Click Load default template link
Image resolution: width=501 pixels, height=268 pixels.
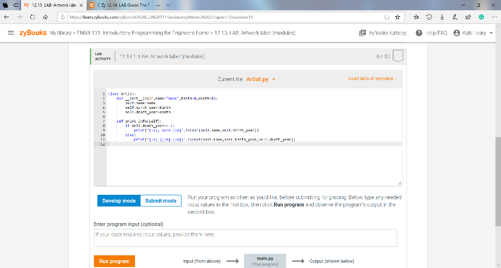tap(372, 79)
